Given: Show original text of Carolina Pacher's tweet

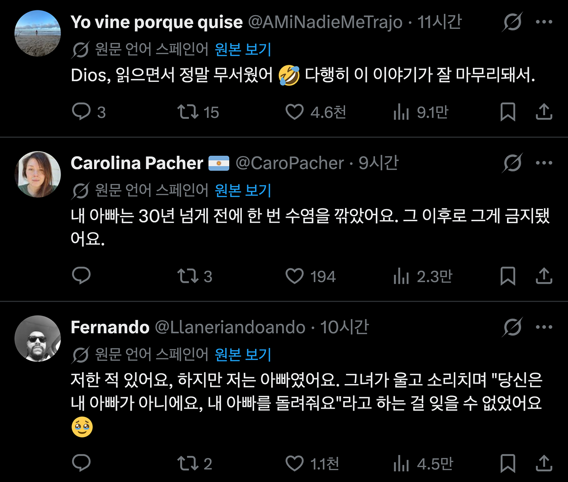Looking at the screenshot, I should tap(243, 190).
